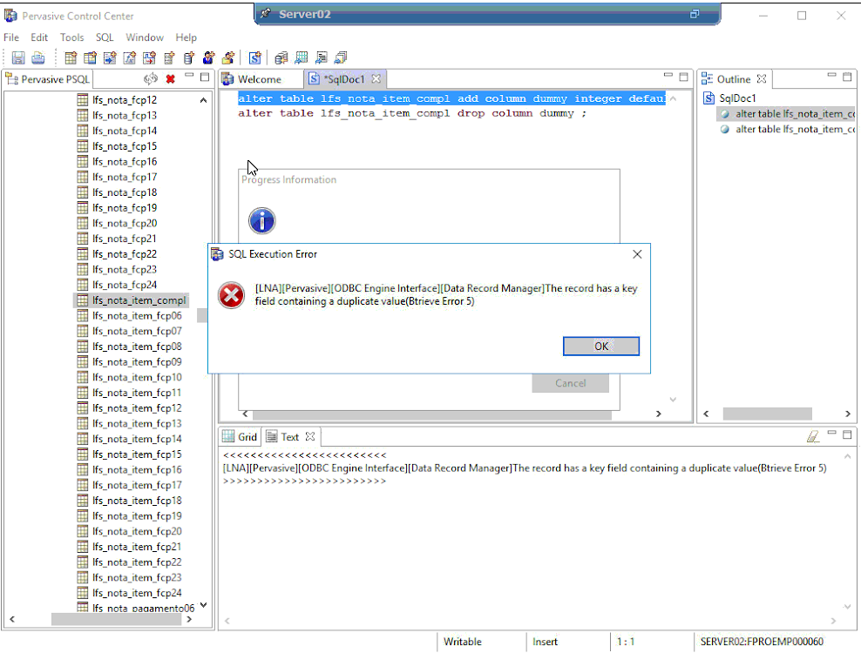Close the SQL Execution Error dialog with X
Image resolution: width=861 pixels, height=653 pixels.
point(637,254)
